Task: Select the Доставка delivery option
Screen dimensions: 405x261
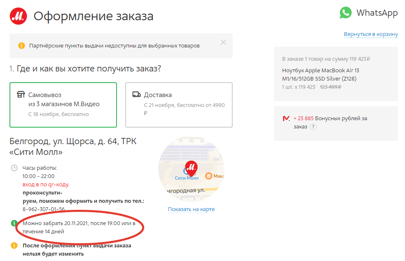Action: tap(179, 105)
